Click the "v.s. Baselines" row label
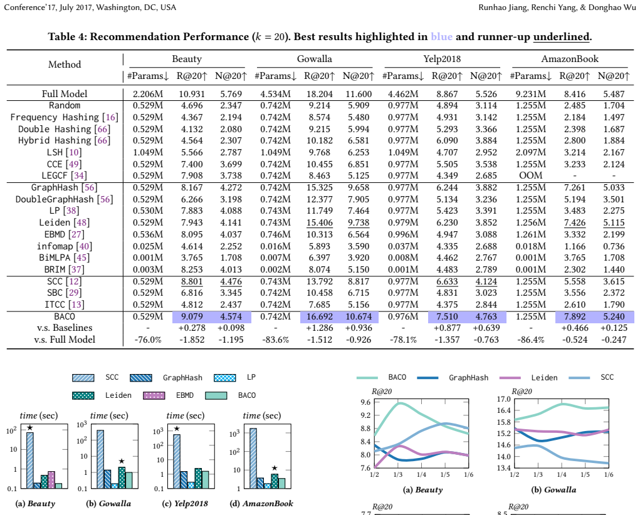The height and width of the screenshot is (515, 640). coord(65,328)
